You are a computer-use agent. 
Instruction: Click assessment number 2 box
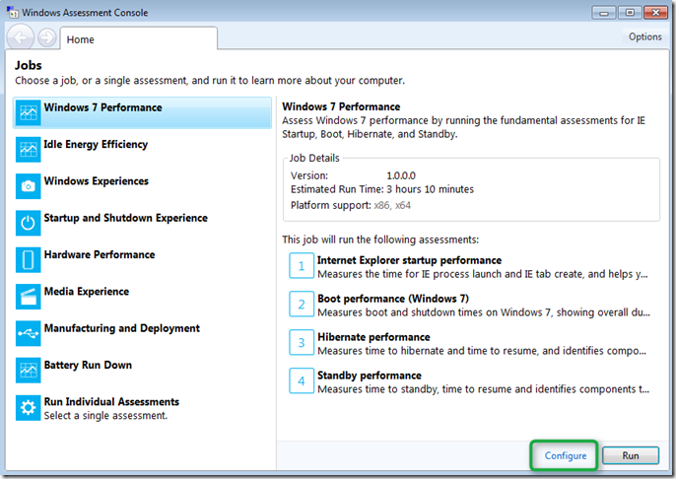point(302,305)
